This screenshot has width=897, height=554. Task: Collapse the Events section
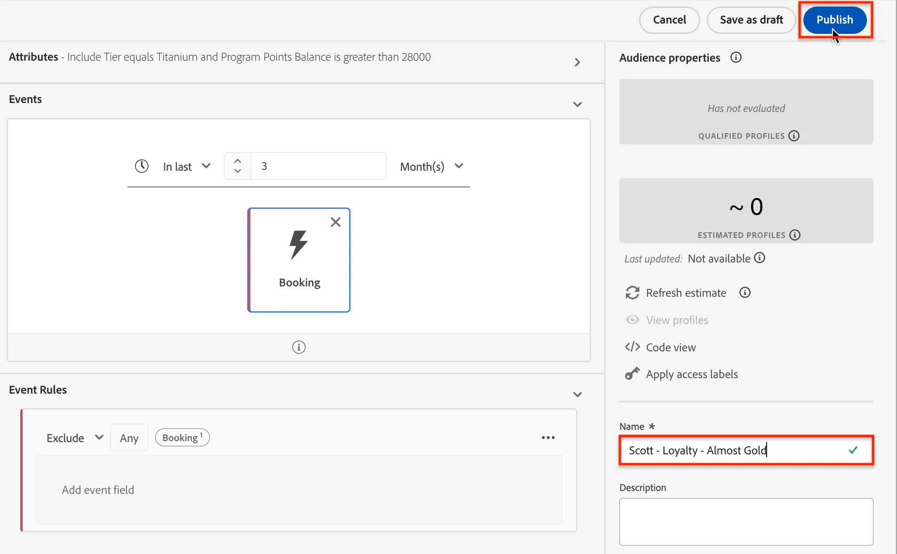point(577,104)
